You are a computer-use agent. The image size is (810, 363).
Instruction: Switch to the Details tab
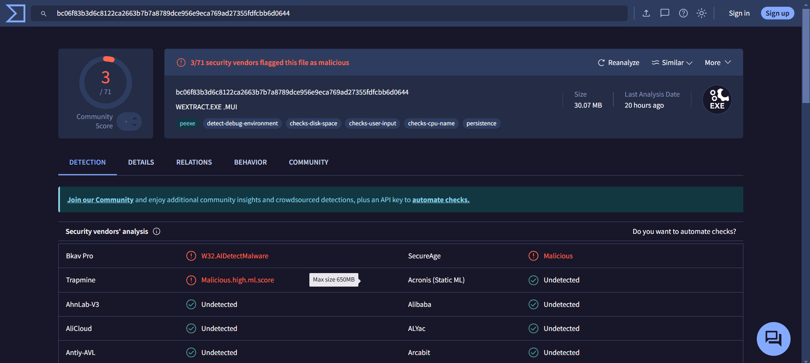point(141,162)
